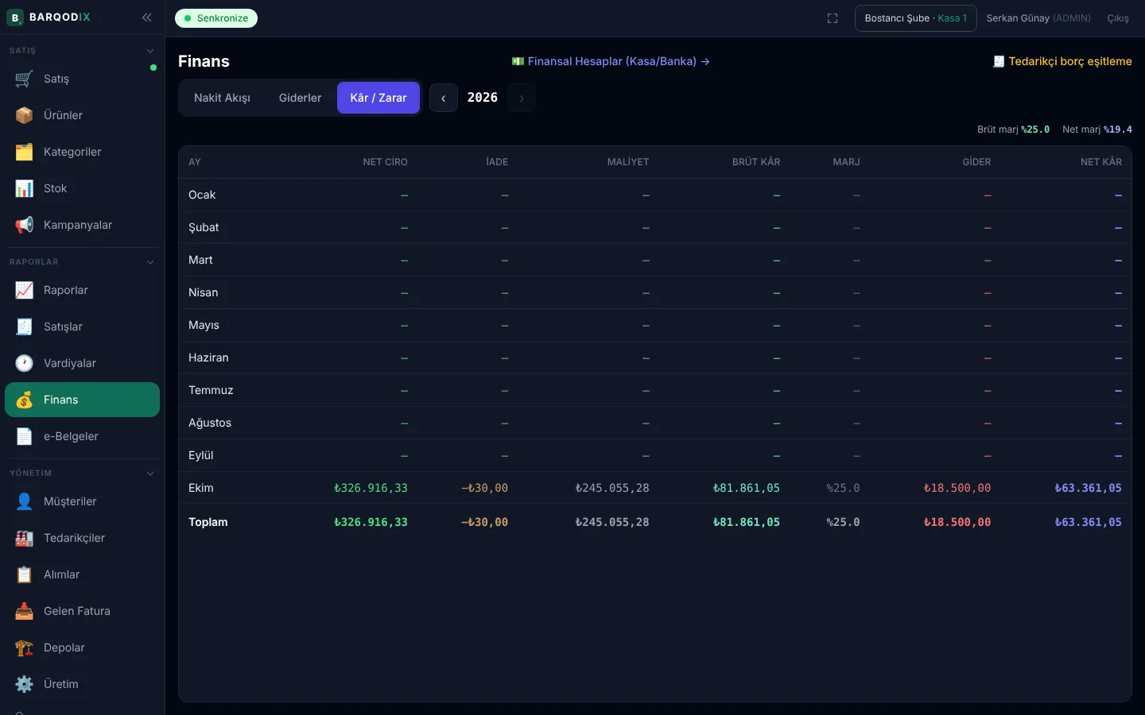1145x715 pixels.
Task: Open the Satış shopping cart icon
Action: (x=24, y=79)
